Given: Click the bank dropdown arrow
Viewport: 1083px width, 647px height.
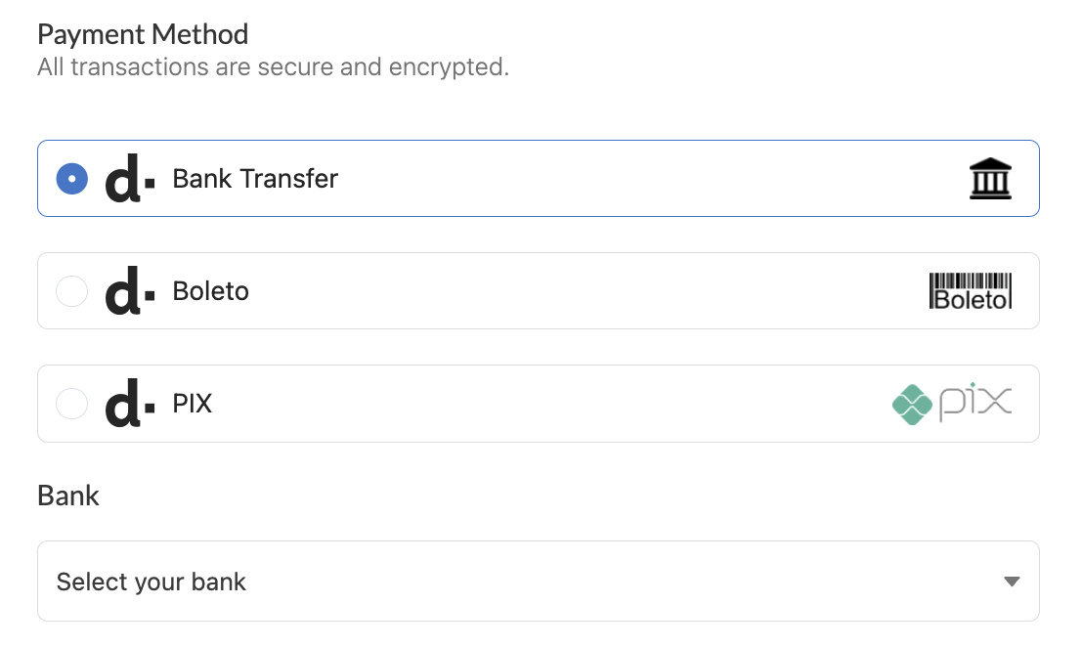Looking at the screenshot, I should point(1012,582).
